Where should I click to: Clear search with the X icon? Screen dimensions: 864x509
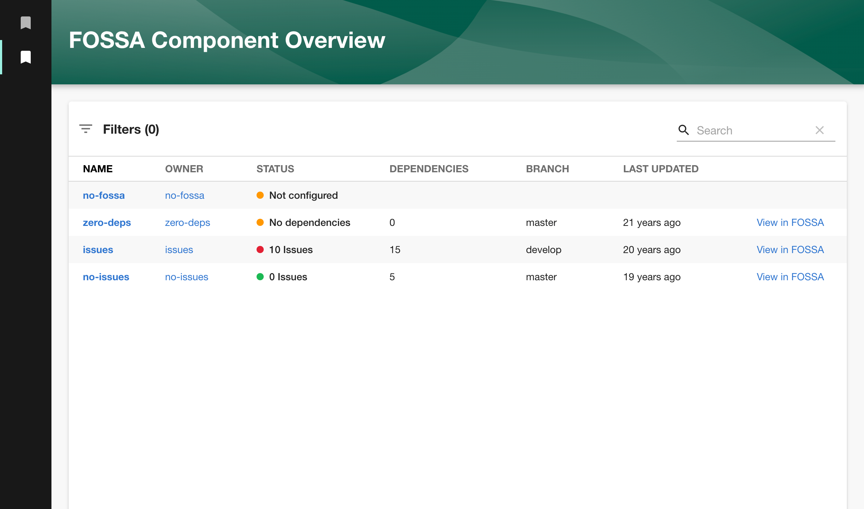point(820,130)
